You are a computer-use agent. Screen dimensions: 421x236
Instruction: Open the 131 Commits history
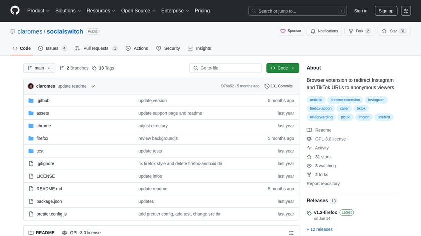(x=278, y=86)
